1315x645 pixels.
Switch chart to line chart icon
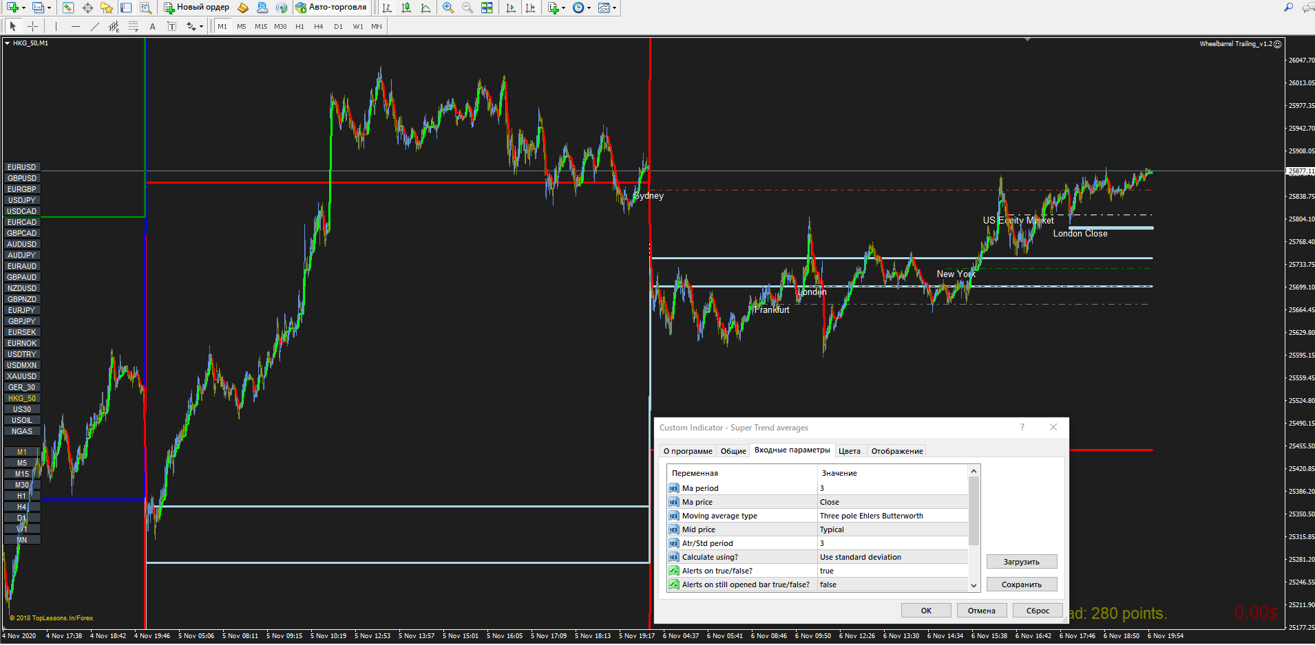(x=425, y=8)
